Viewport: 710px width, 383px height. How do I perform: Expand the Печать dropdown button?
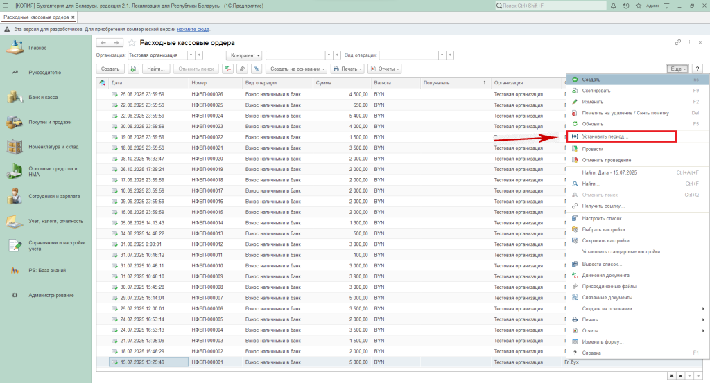tap(347, 69)
